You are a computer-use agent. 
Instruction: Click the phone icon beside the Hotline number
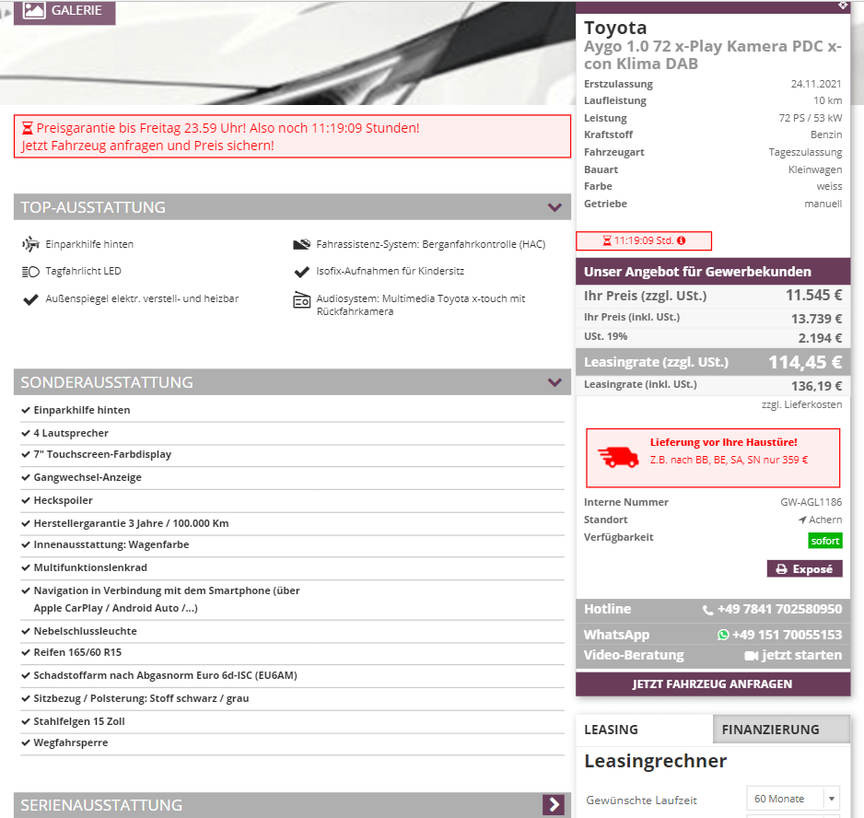[x=708, y=610]
